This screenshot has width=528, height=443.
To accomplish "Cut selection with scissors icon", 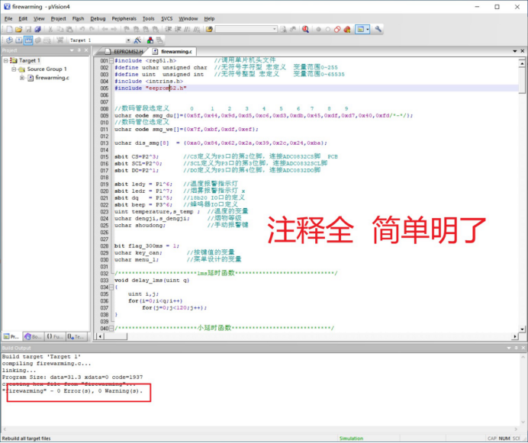I will click(50, 29).
